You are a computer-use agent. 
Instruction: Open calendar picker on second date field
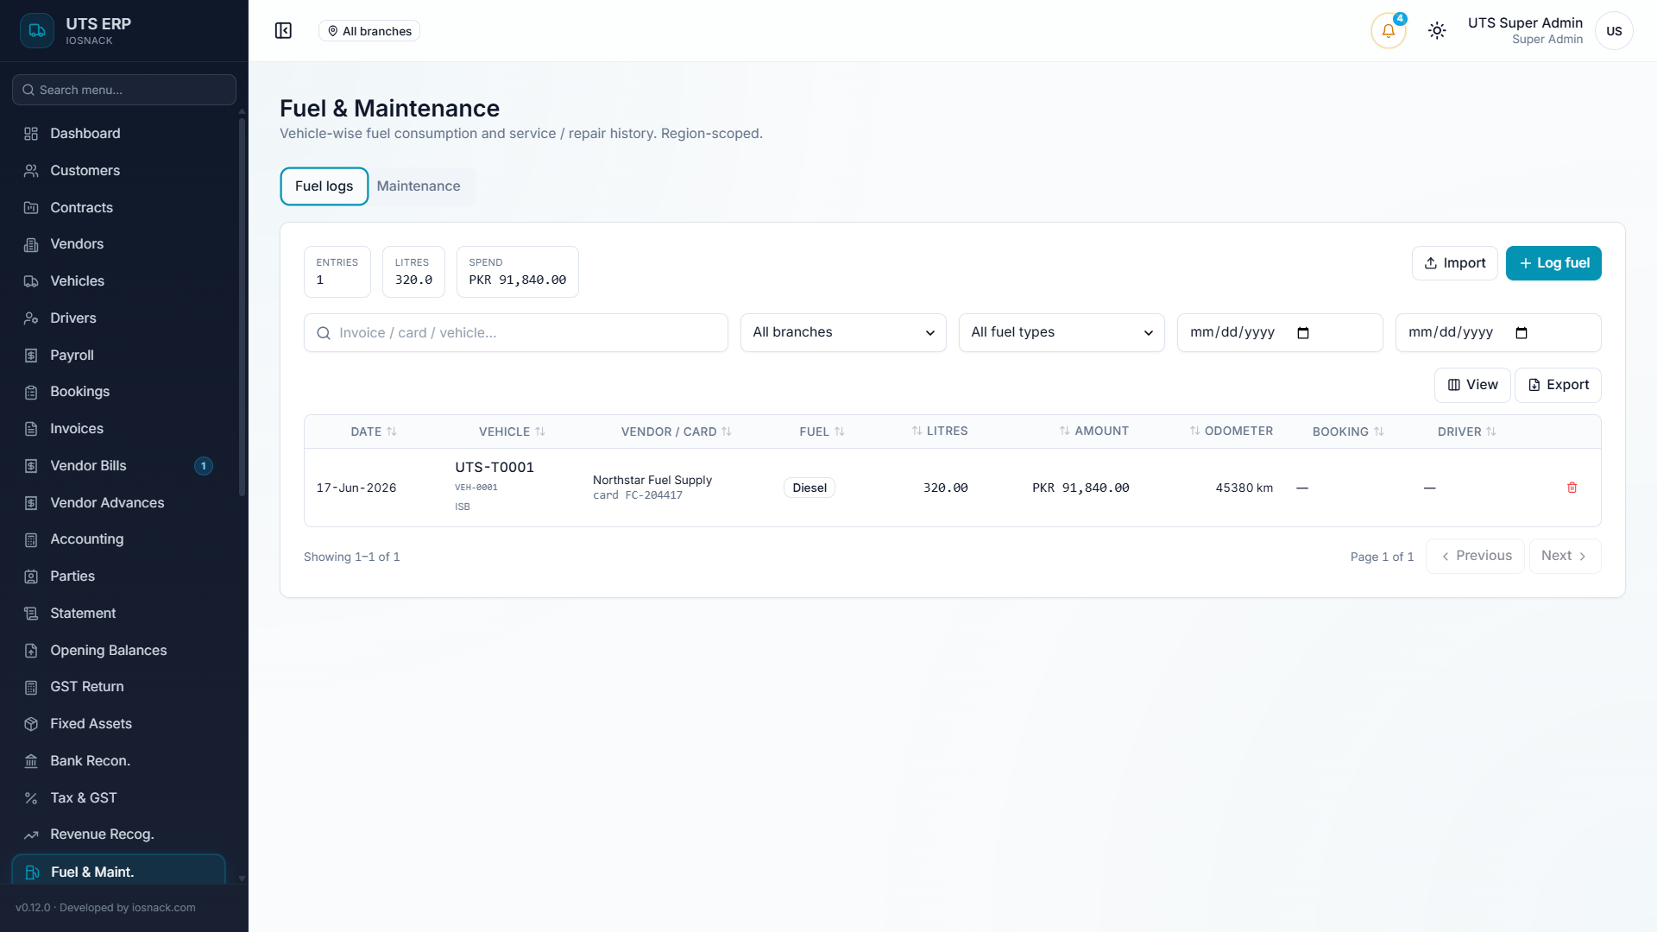(x=1522, y=333)
